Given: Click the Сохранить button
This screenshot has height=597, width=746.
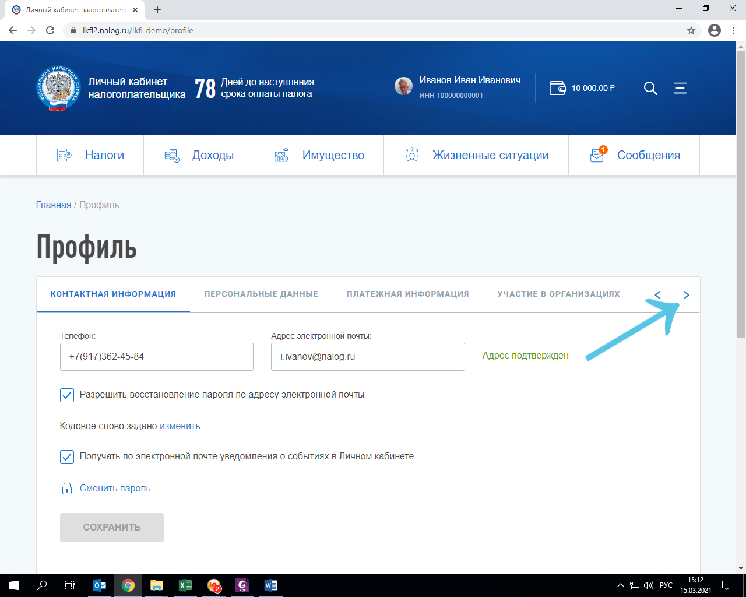Looking at the screenshot, I should point(111,527).
